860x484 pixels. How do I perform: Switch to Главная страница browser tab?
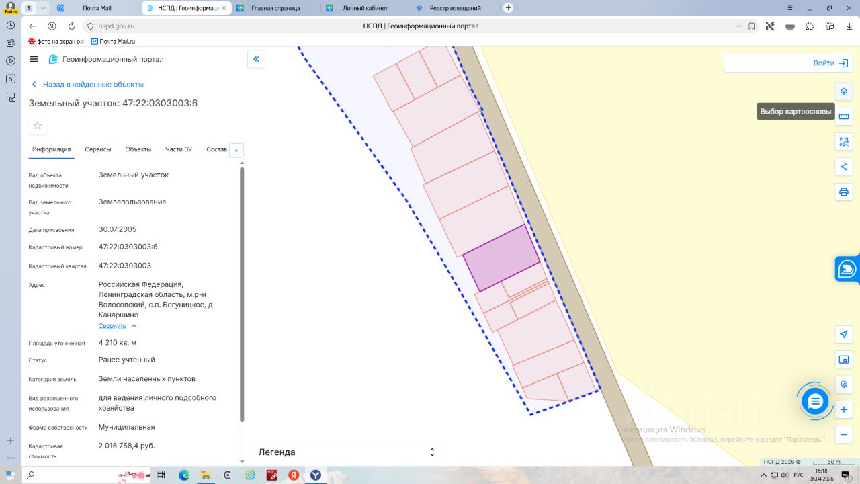tap(275, 8)
